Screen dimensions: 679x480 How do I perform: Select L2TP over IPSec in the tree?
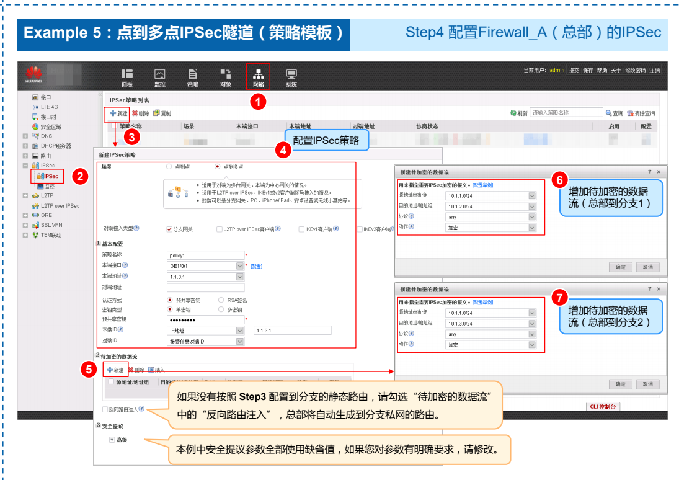(56, 206)
